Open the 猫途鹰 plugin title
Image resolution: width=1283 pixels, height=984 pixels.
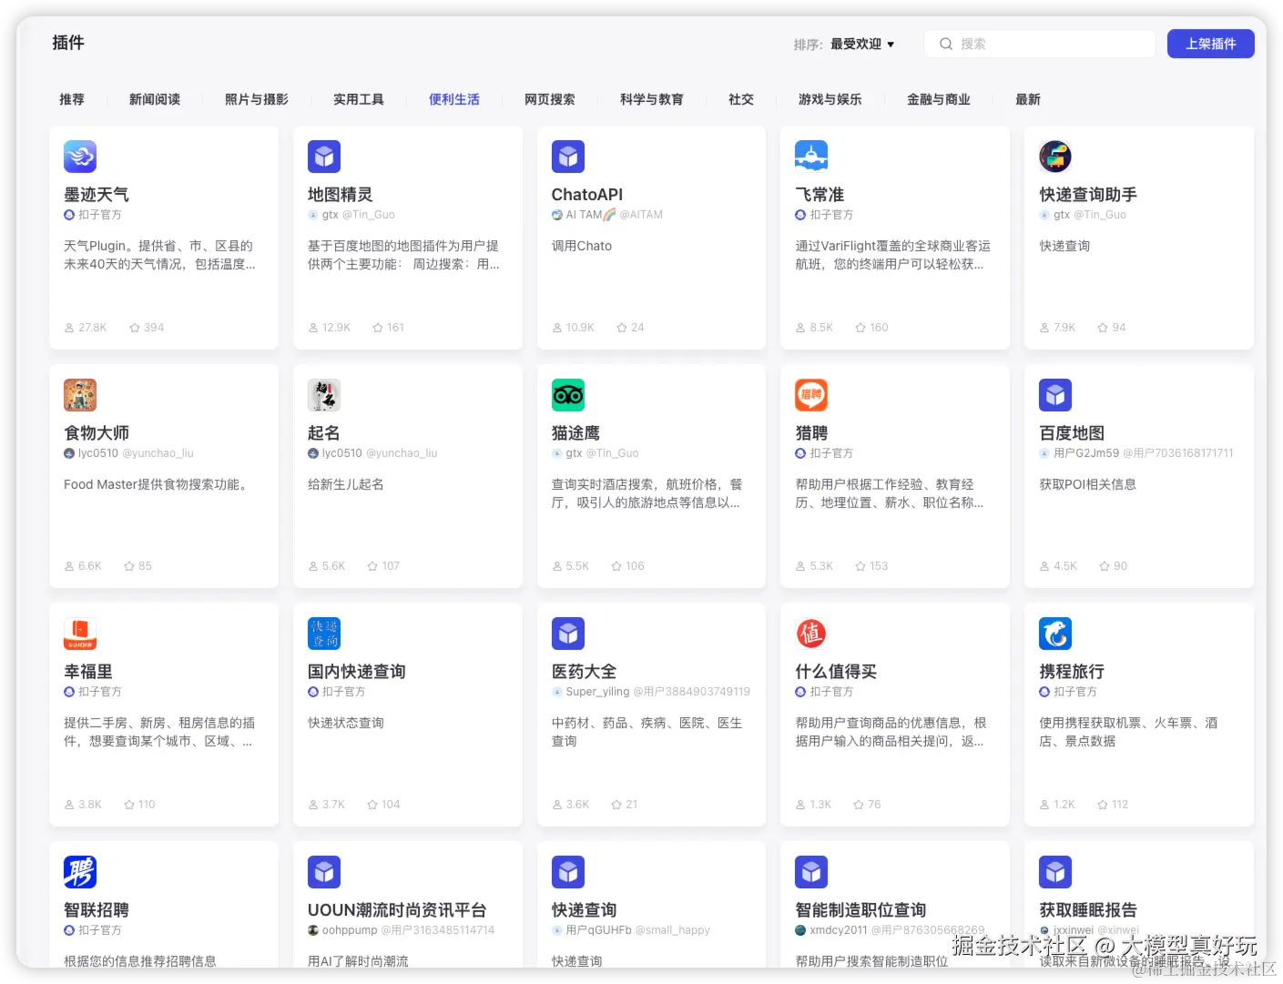click(x=576, y=433)
